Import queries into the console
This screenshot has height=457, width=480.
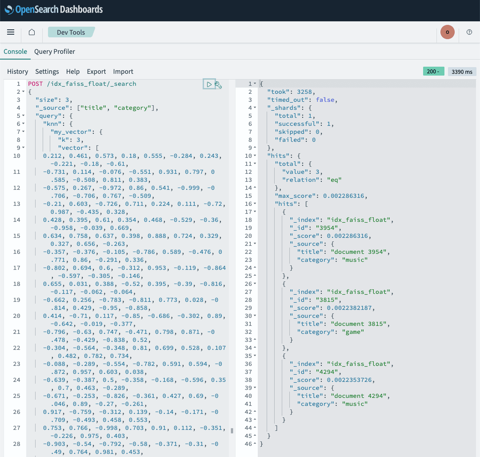coord(123,71)
